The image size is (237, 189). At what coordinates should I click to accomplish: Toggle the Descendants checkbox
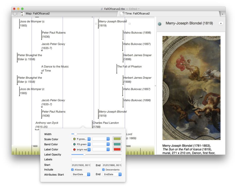click(x=103, y=170)
